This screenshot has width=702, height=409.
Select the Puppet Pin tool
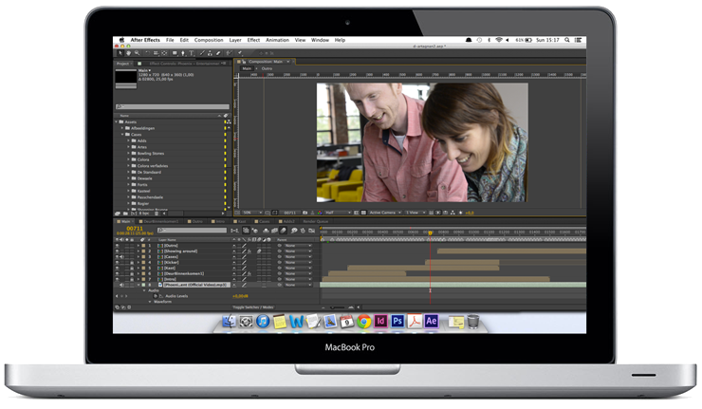[x=239, y=53]
